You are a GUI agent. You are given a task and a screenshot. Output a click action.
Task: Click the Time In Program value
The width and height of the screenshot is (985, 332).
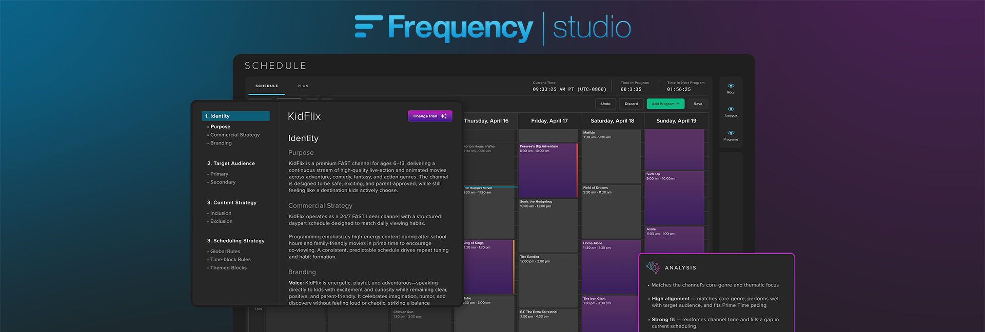click(x=631, y=89)
